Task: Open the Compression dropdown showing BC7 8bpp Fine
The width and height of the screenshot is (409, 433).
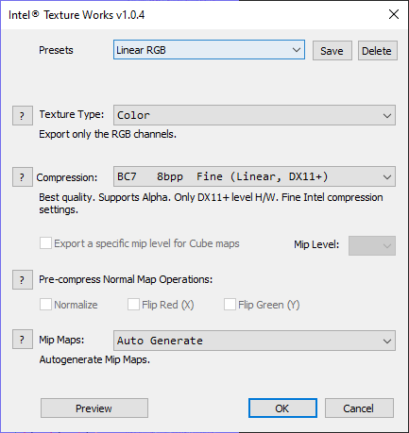Action: pos(254,176)
